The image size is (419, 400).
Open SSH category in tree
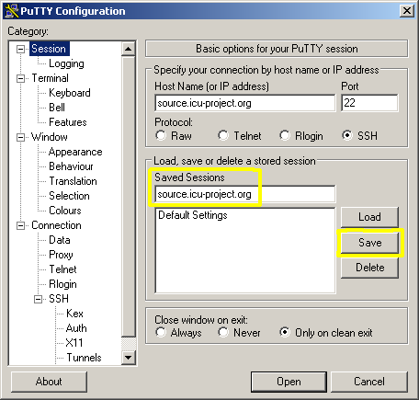(x=59, y=299)
